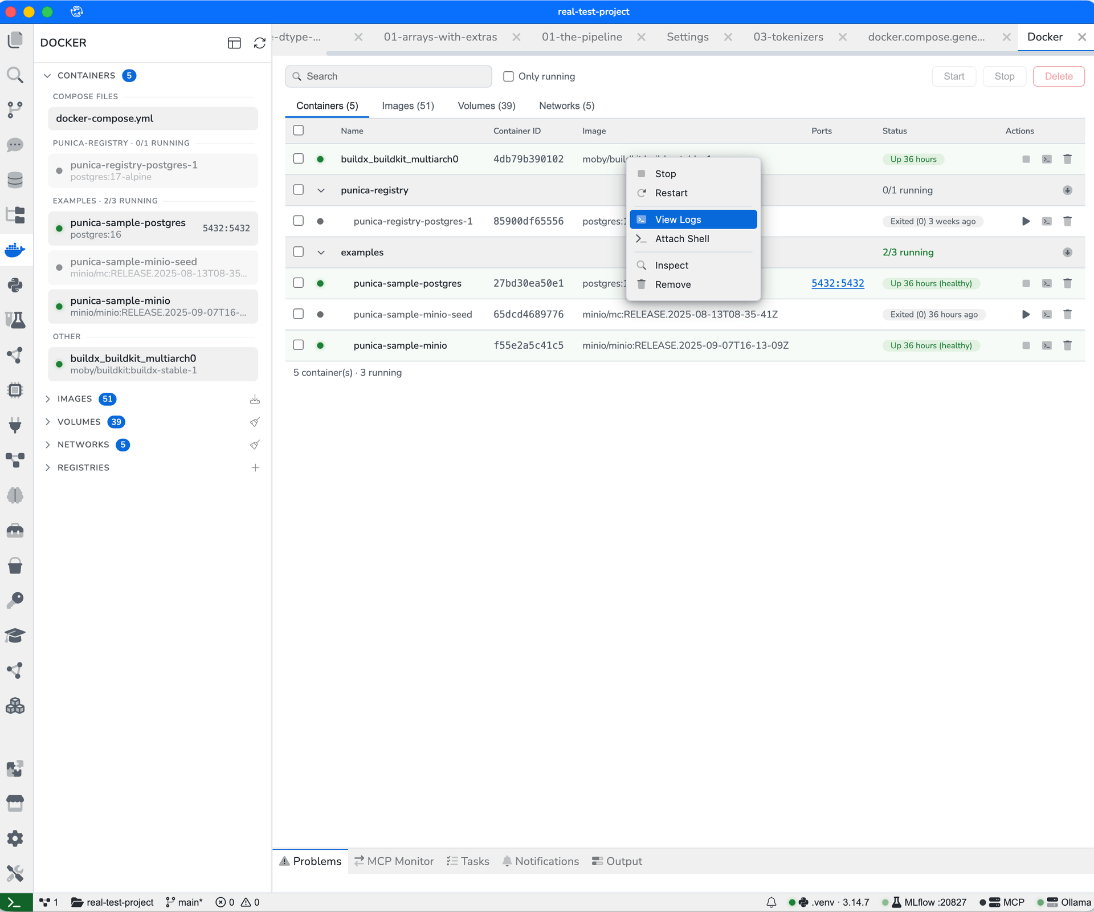
Task: Open the database icon in sidebar
Action: point(15,180)
